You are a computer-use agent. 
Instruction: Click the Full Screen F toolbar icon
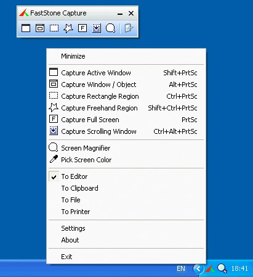[x=82, y=28]
